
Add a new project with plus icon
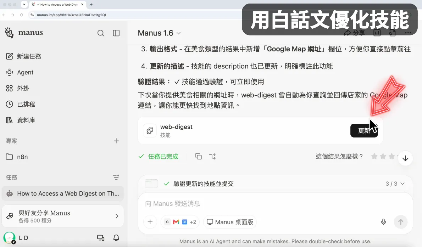(x=116, y=141)
